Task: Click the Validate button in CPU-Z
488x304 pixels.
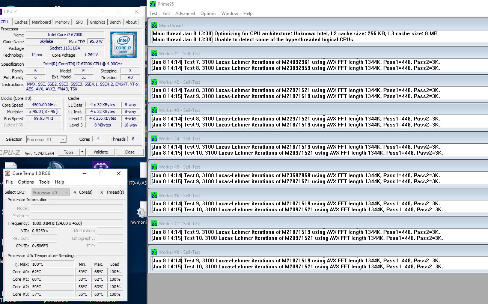Action: (101, 152)
